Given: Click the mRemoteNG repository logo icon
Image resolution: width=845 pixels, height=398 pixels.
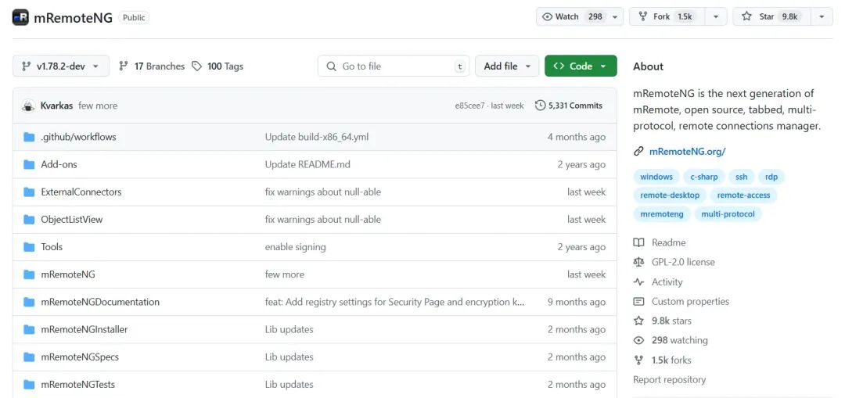Looking at the screenshot, I should pos(20,17).
